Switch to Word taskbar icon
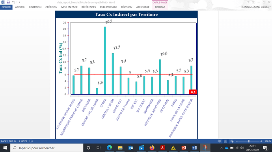272x152 pixels. point(194,148)
